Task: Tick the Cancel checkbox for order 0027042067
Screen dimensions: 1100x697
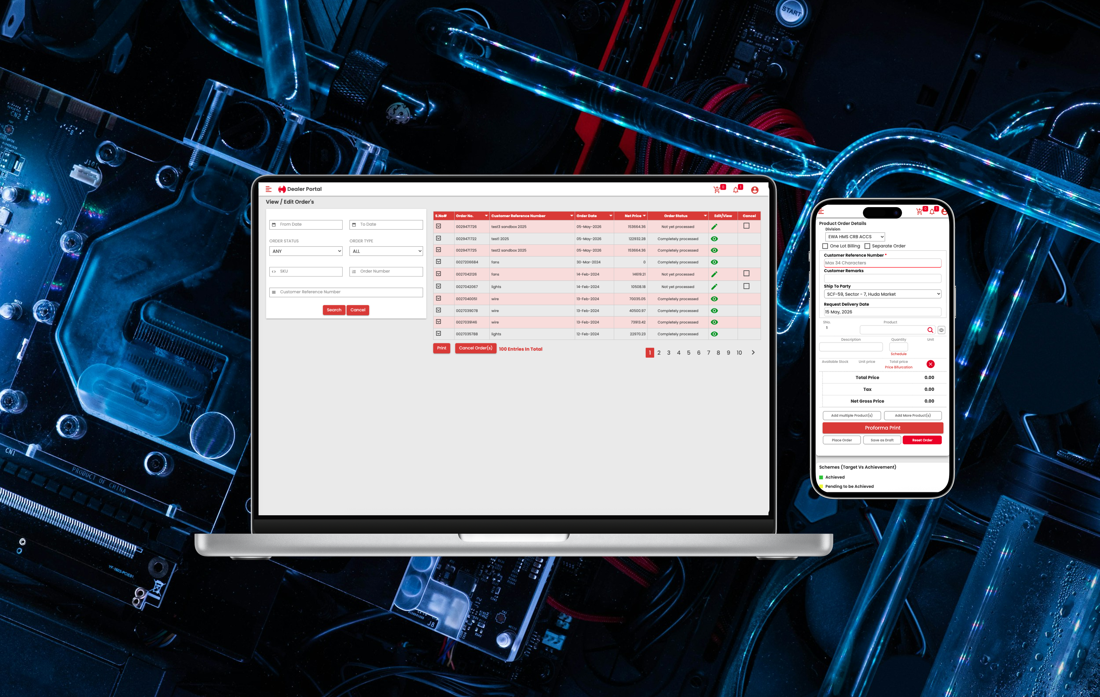Action: click(x=746, y=286)
